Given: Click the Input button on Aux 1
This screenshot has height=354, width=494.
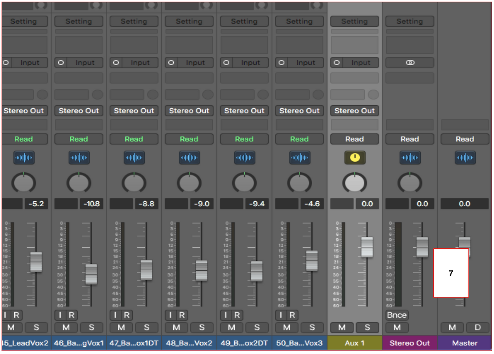Looking at the screenshot, I should click(360, 62).
